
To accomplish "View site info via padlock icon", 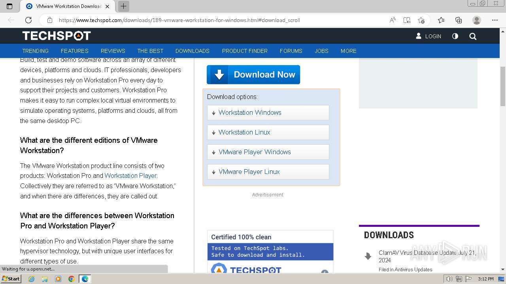I will 50,20.
